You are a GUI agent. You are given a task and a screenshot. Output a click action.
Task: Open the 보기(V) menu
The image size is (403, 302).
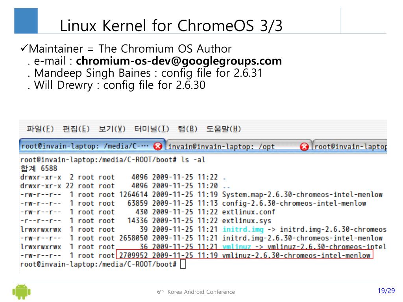click(x=112, y=129)
